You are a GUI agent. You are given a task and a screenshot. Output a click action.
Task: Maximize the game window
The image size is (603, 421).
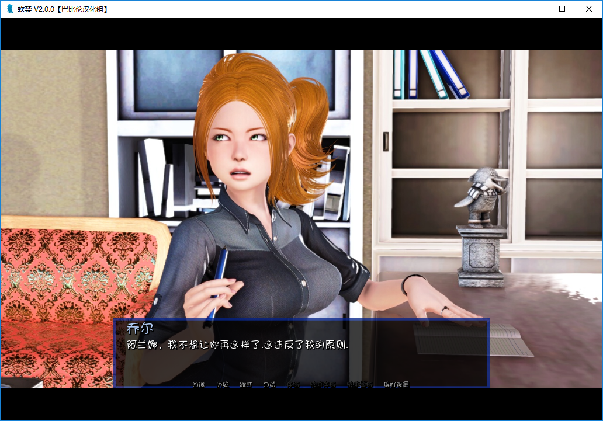tap(562, 9)
